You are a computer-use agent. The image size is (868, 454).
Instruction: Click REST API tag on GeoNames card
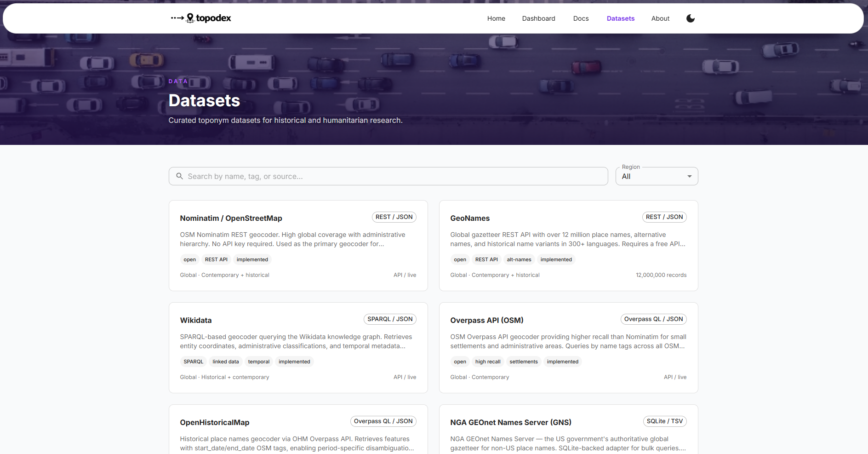[x=486, y=259]
